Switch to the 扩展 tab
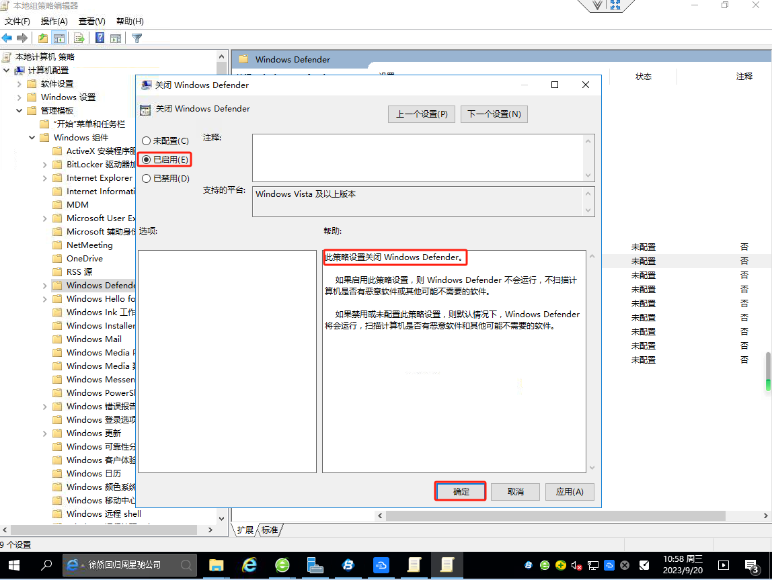This screenshot has width=772, height=580. click(x=245, y=530)
